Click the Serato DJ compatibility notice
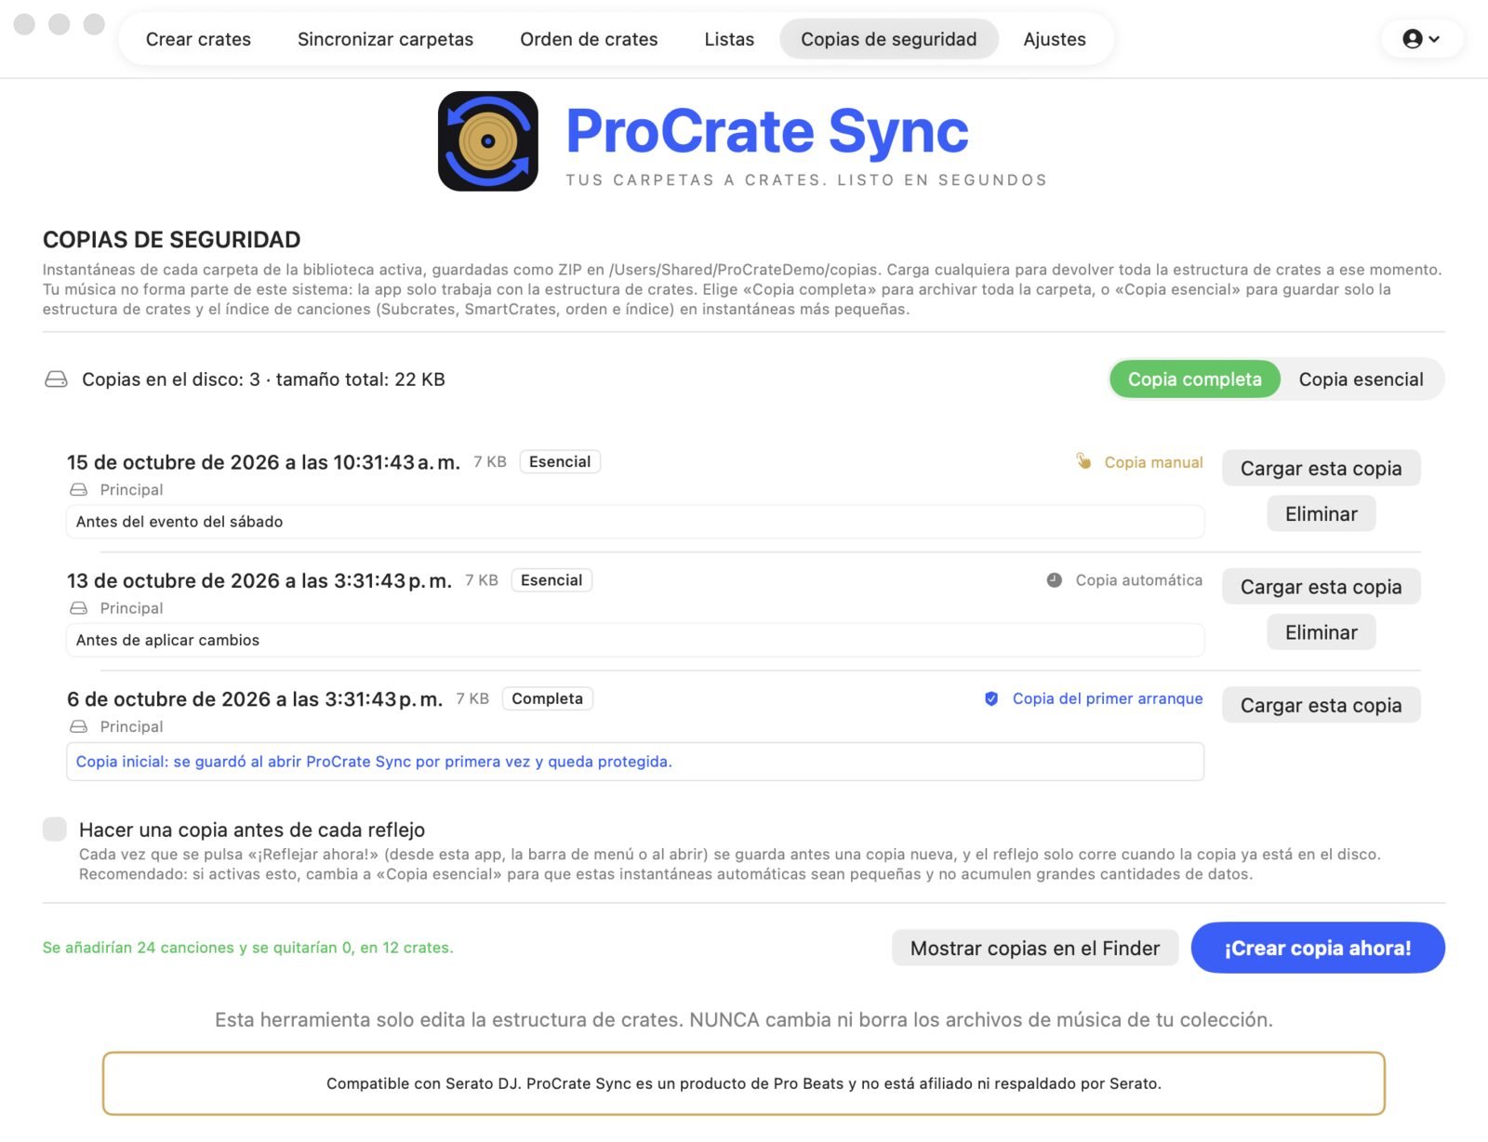The height and width of the screenshot is (1142, 1488). pos(744,1083)
